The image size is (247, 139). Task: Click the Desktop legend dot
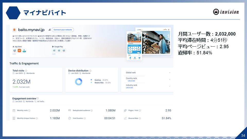[91, 80]
